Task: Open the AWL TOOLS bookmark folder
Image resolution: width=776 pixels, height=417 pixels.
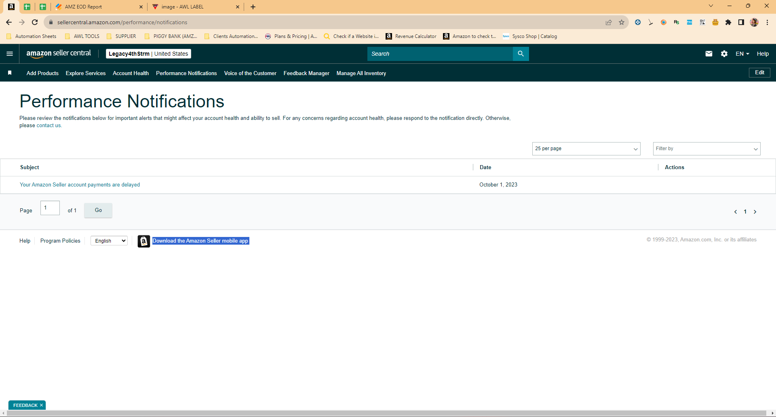Action: click(82, 36)
